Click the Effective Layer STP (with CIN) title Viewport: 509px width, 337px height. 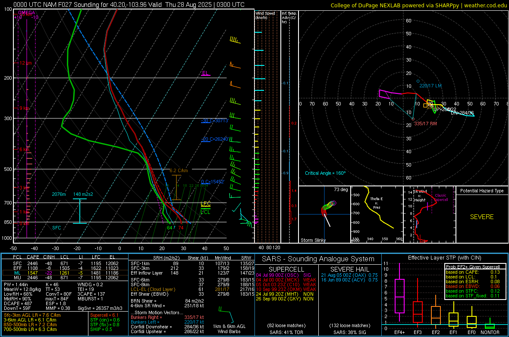pos(444,258)
